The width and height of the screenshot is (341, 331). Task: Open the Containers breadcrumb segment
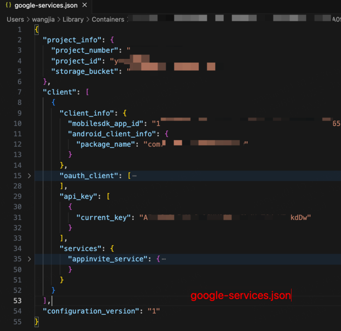108,19
